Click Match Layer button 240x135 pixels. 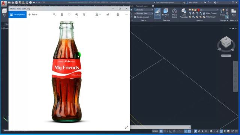[x=209, y=17]
